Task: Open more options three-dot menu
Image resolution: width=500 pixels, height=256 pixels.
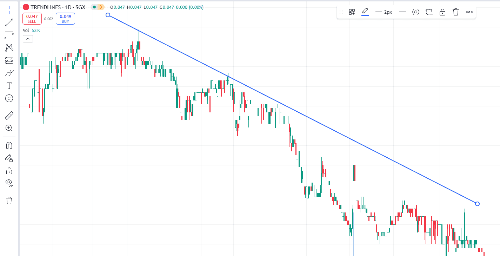Action: click(469, 12)
